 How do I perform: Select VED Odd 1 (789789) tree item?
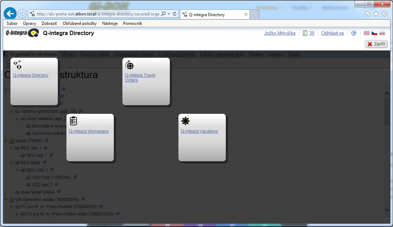tap(51, 178)
